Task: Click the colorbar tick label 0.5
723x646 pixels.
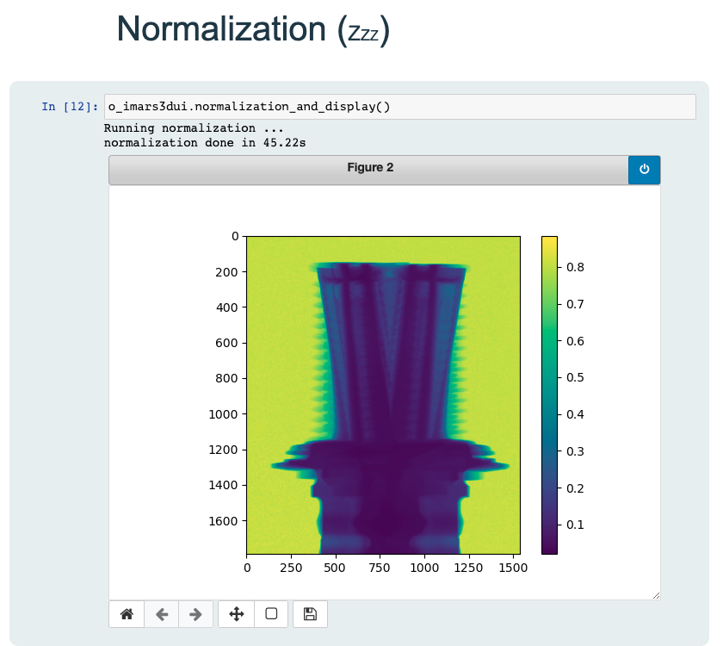Action: point(572,378)
